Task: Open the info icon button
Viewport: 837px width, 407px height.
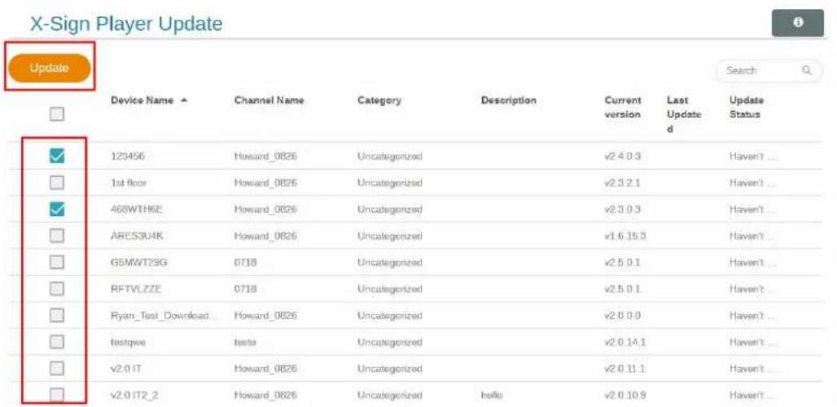Action: pos(797,23)
